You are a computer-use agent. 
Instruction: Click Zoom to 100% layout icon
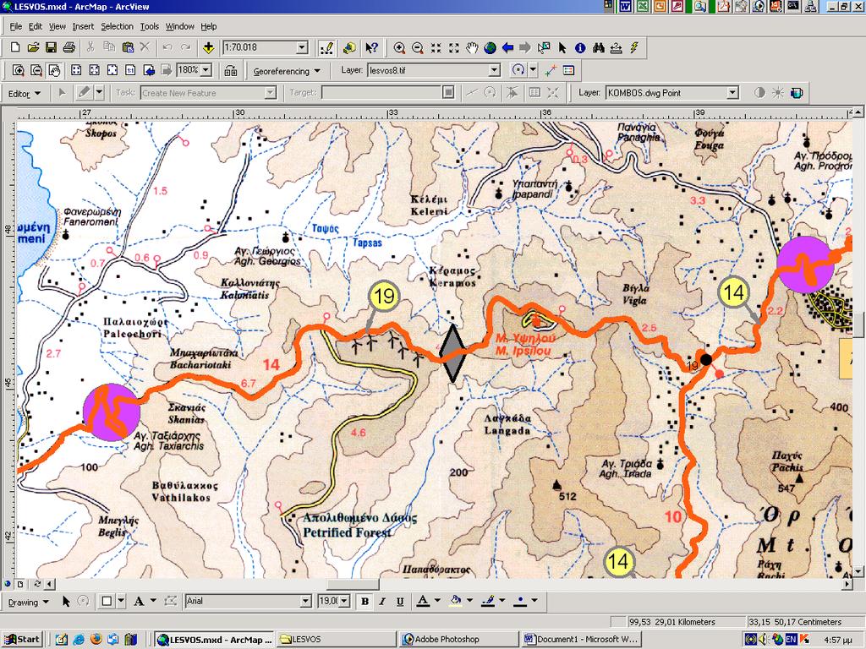tap(130, 71)
